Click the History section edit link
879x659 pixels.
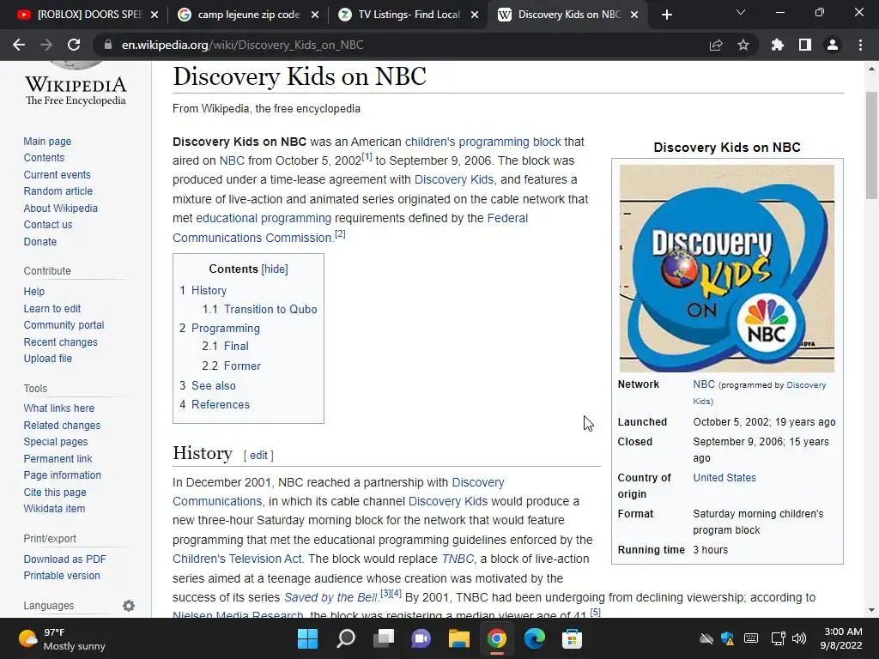click(258, 455)
